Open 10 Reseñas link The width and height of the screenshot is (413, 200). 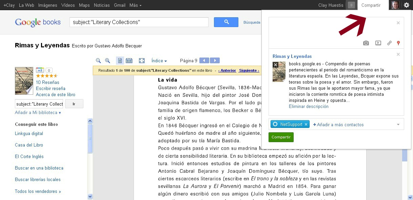(47, 82)
